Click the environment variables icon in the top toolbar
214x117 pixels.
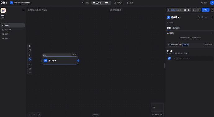(194, 10)
